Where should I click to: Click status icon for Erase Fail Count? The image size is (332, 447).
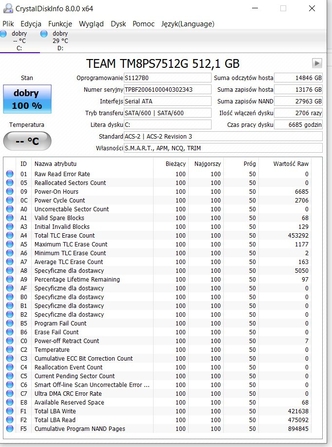pyautogui.click(x=10, y=332)
